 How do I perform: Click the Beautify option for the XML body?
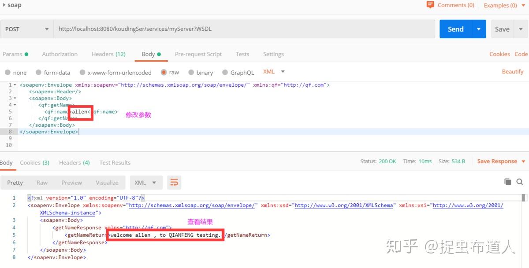point(513,71)
